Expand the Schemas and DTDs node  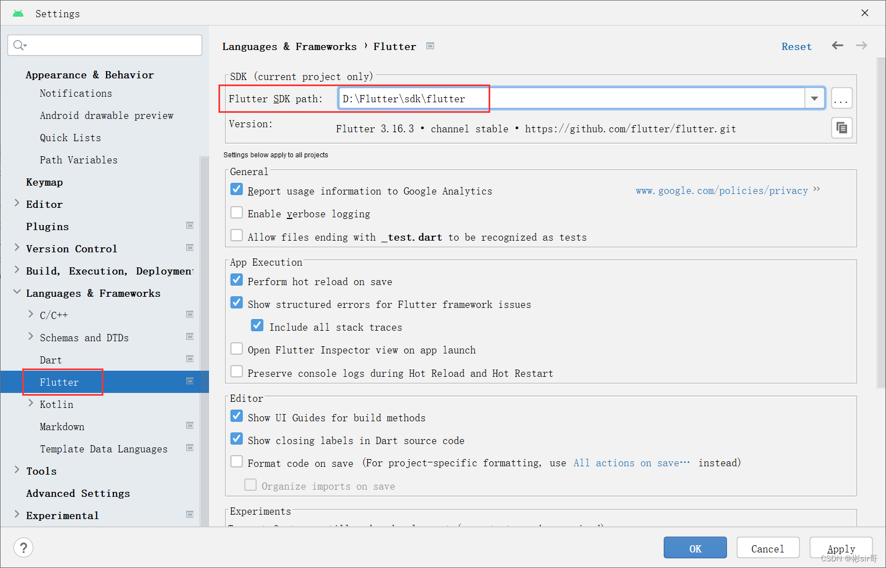coord(31,337)
